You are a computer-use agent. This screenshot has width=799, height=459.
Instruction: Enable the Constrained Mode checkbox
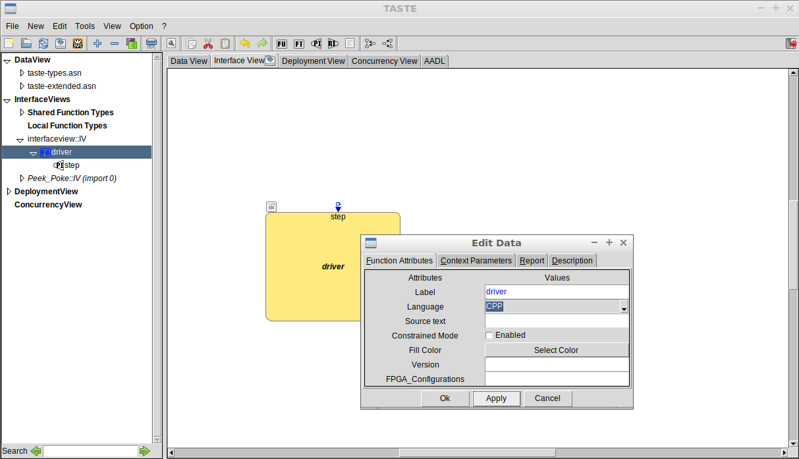[489, 335]
